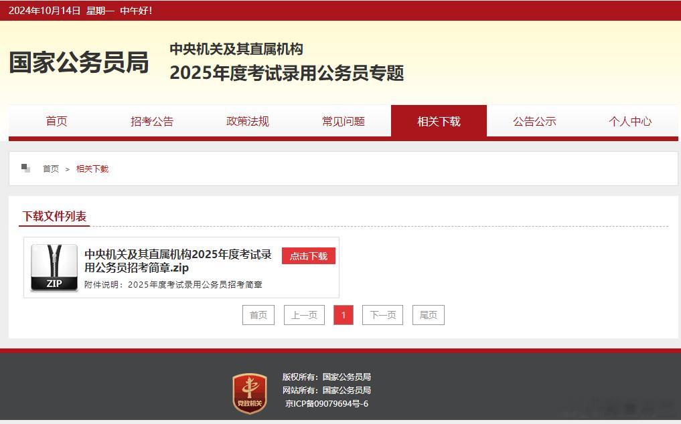Click the 点击下载 button

309,256
